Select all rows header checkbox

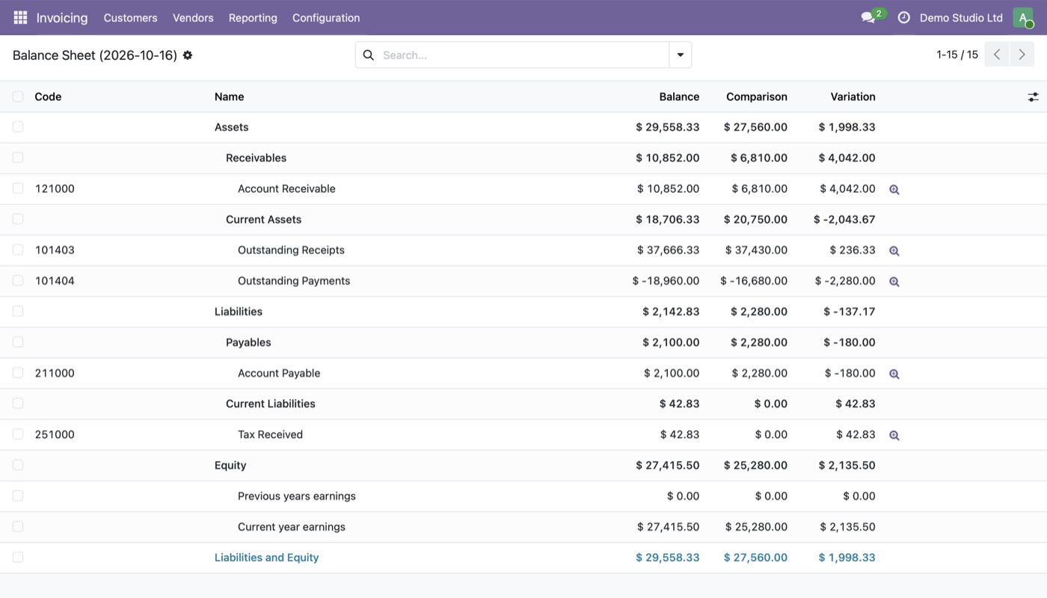pyautogui.click(x=18, y=96)
